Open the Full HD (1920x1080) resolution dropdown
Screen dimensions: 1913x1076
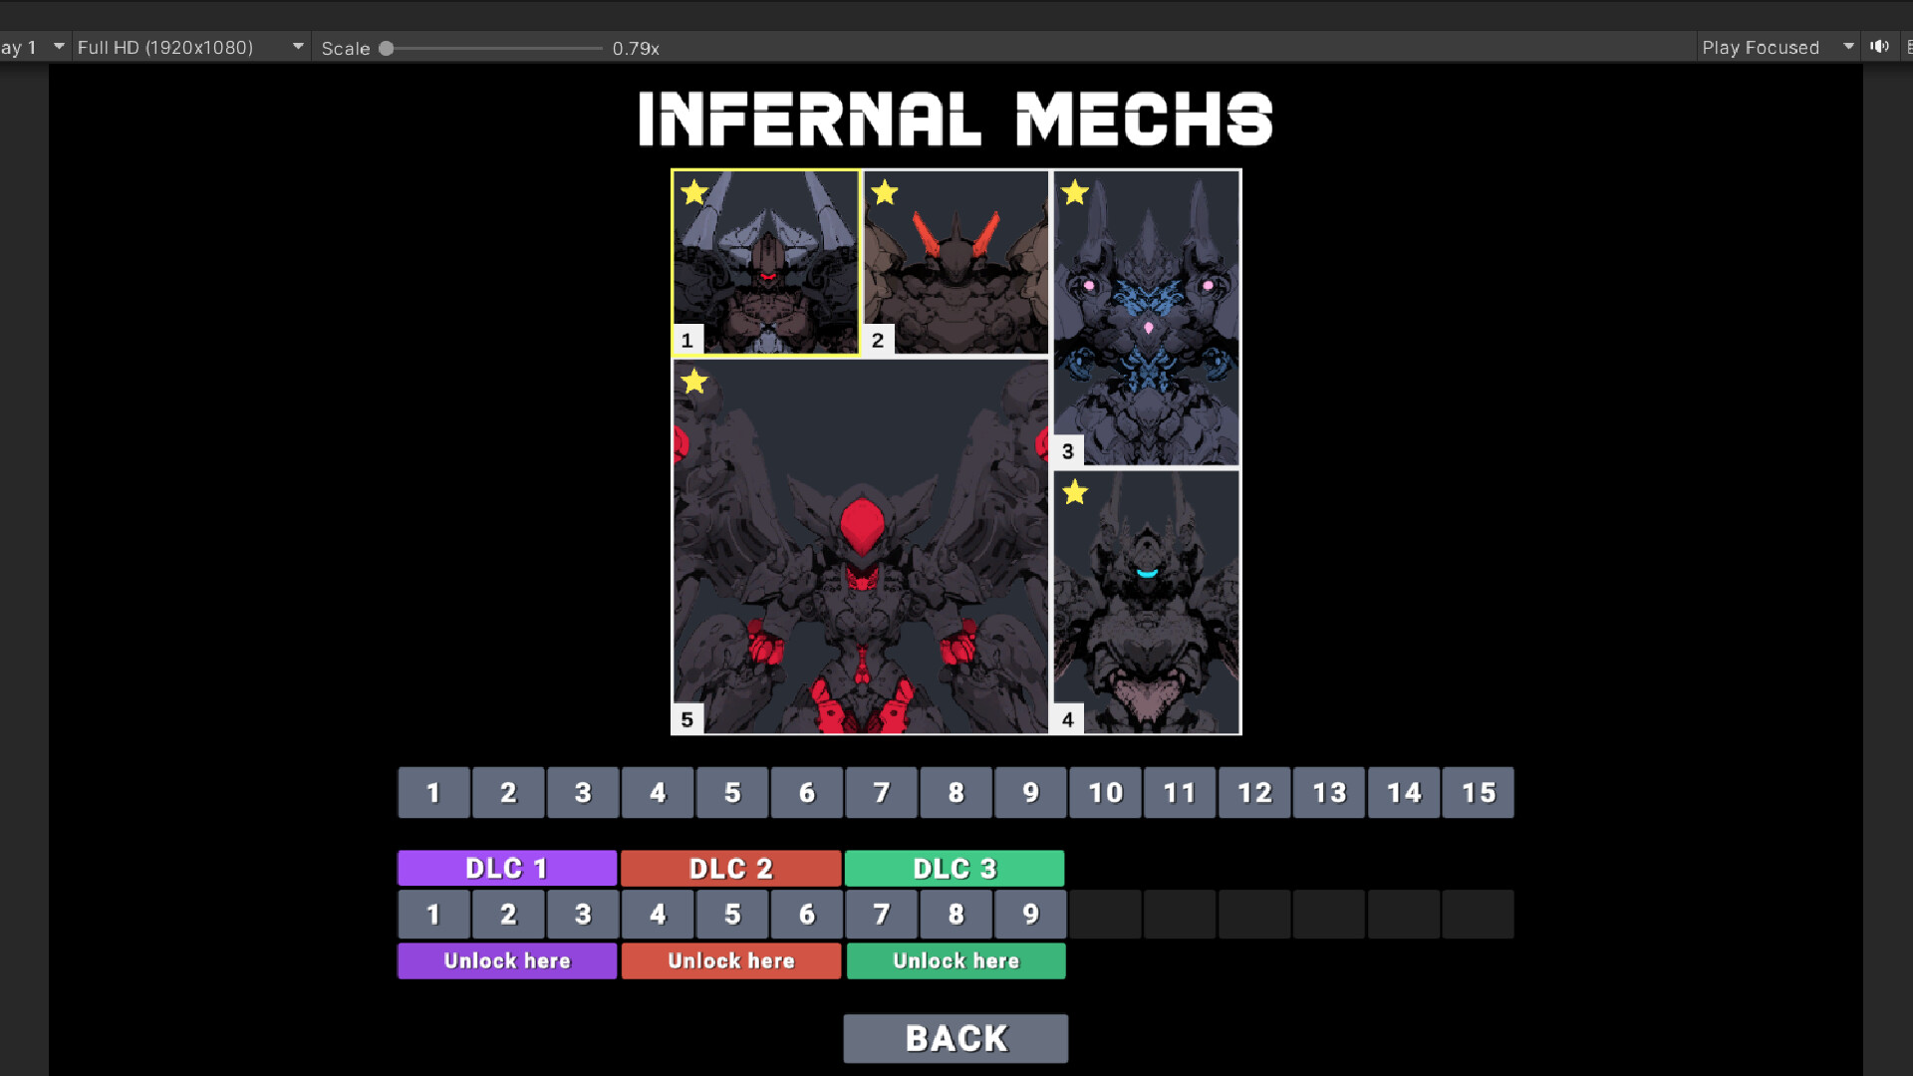click(191, 47)
